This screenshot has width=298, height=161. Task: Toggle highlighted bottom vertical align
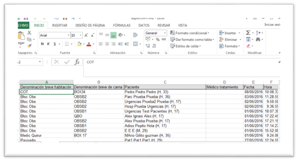(113, 35)
